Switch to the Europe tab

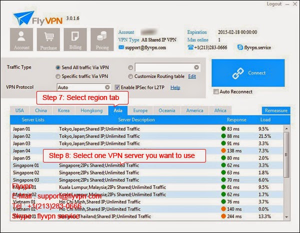[140, 110]
